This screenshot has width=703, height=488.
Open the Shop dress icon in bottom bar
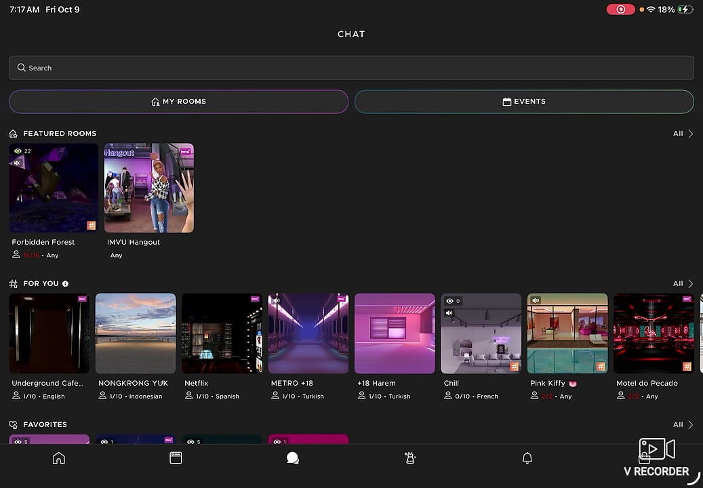tap(409, 458)
